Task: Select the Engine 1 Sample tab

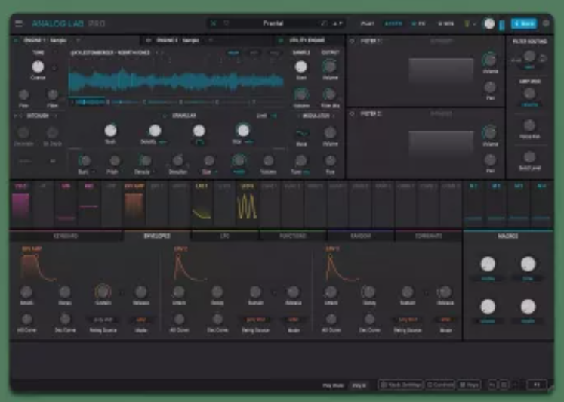Action: [45, 40]
